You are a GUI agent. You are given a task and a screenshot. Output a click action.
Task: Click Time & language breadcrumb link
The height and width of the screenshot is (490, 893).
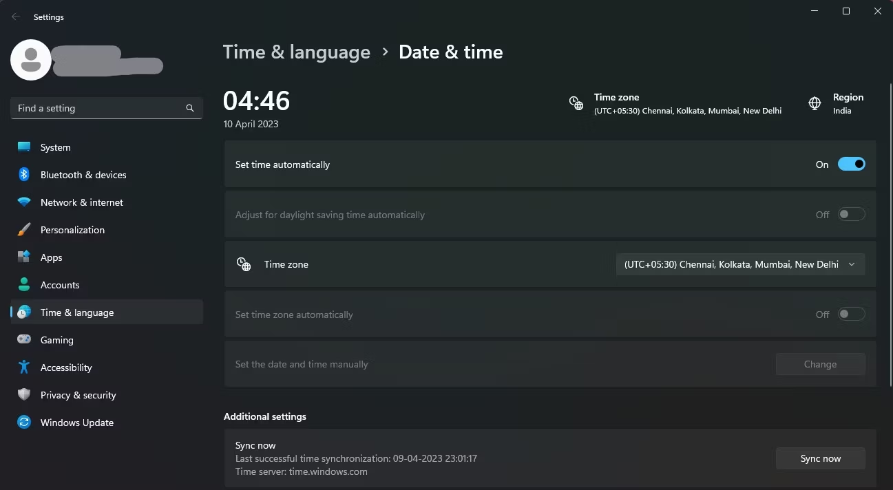[297, 52]
